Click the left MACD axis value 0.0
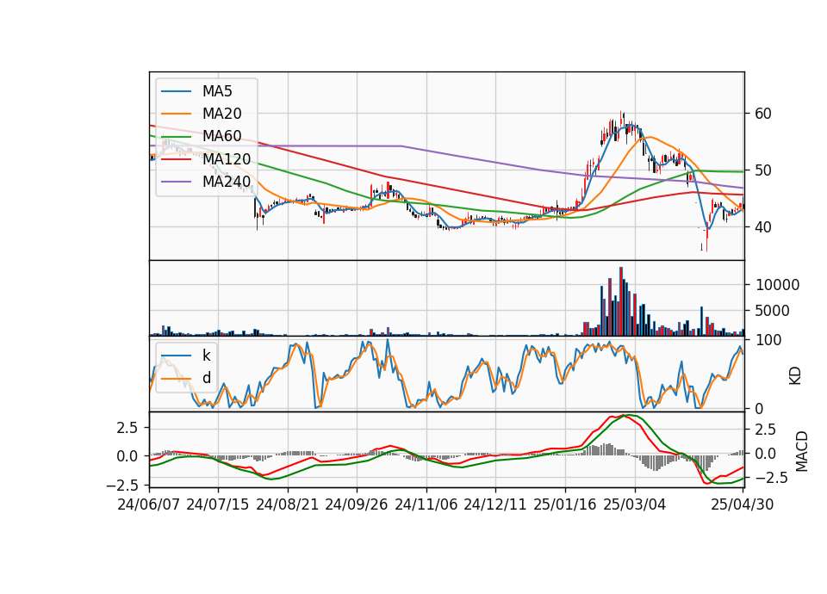 pos(127,456)
